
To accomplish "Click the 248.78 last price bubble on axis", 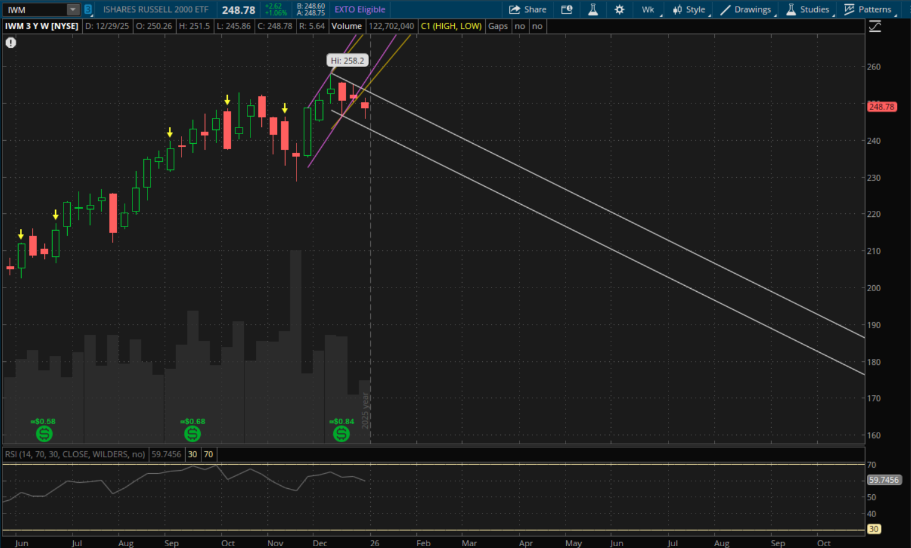I will (881, 107).
